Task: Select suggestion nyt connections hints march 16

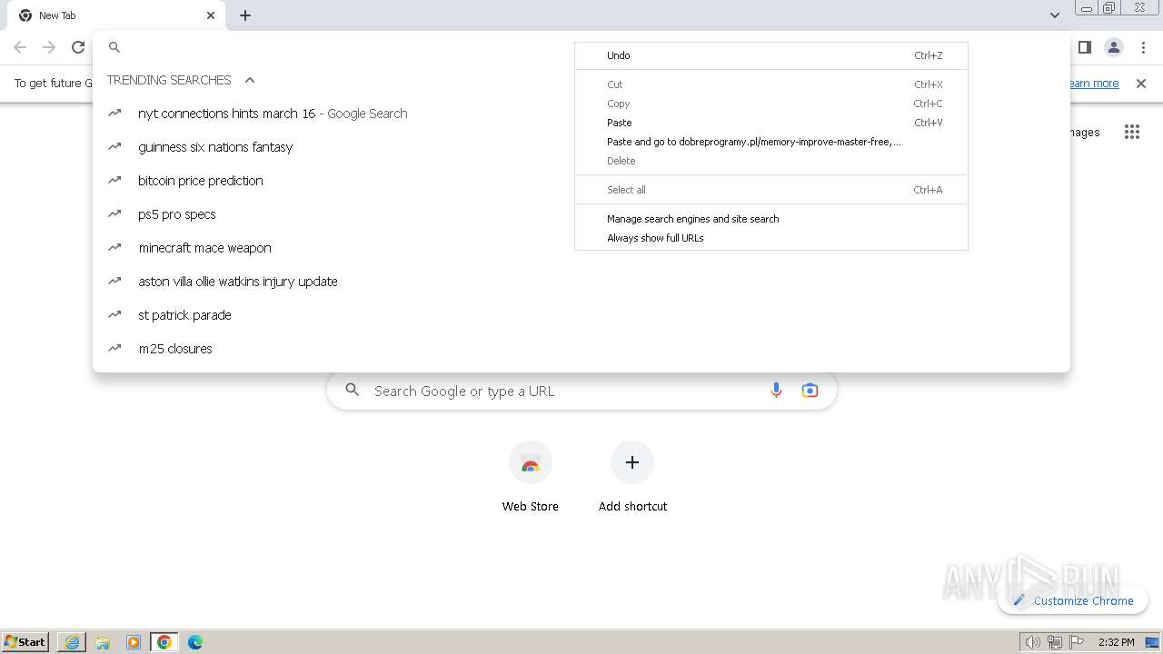Action: [581, 114]
